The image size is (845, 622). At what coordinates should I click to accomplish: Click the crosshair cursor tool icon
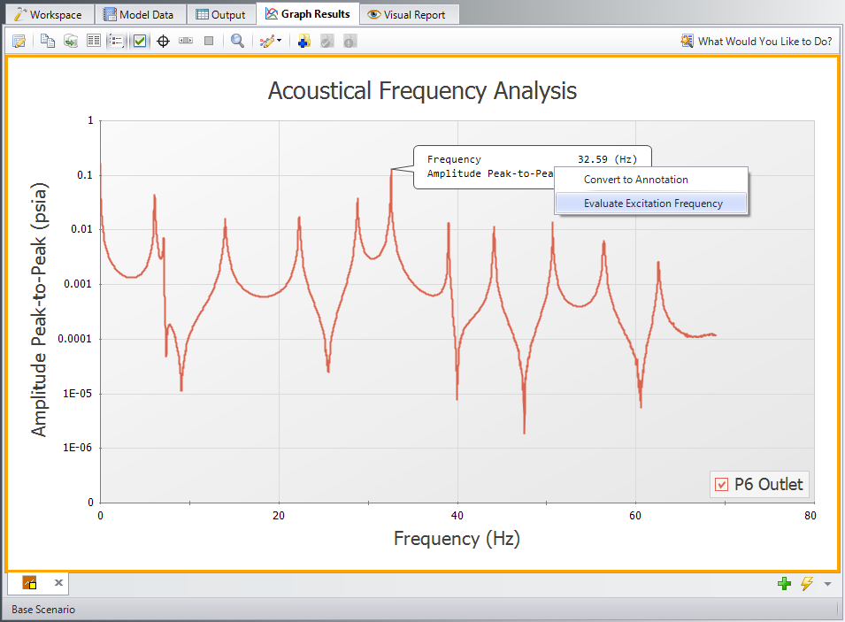click(163, 41)
